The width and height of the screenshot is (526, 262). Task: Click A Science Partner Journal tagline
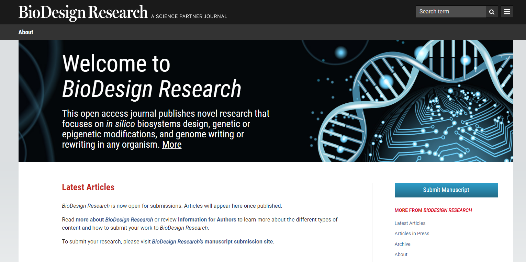(189, 16)
